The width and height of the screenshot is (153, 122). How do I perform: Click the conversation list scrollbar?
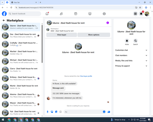[x=42, y=44]
